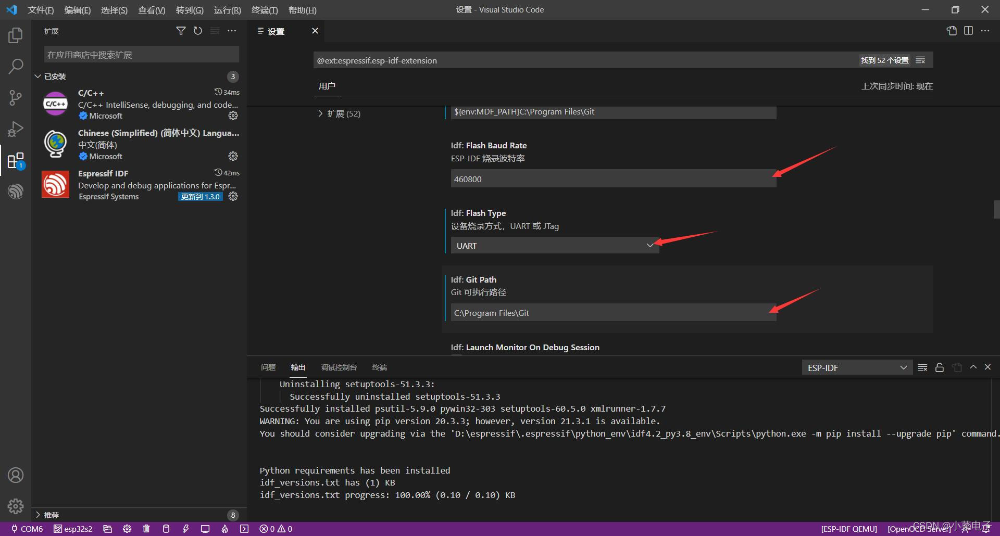Close the Settings editor tab
The image size is (1000, 536).
[x=315, y=31]
